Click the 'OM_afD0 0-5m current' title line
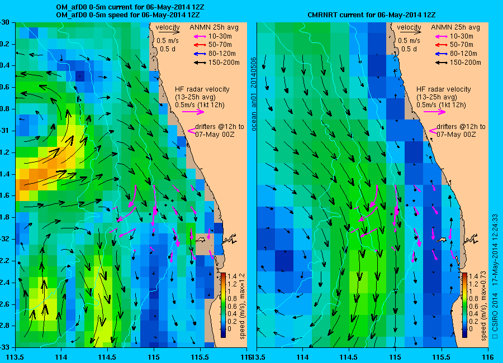This screenshot has height=363, width=503. (130, 7)
